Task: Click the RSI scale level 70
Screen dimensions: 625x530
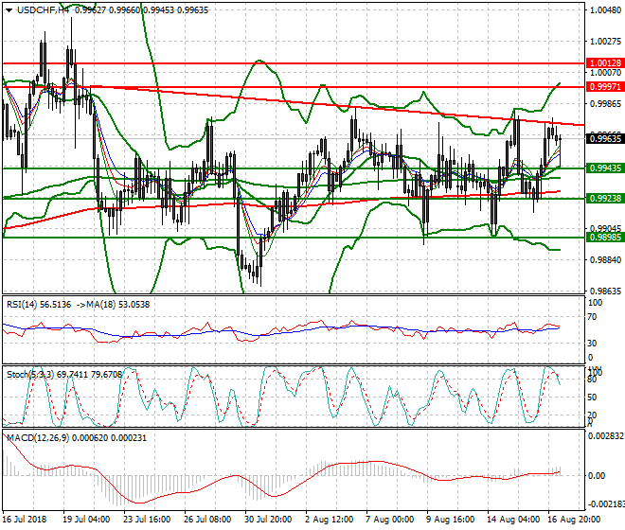Action: click(x=592, y=317)
